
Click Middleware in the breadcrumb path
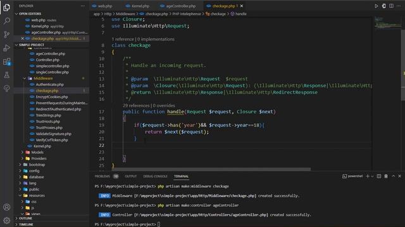point(125,14)
